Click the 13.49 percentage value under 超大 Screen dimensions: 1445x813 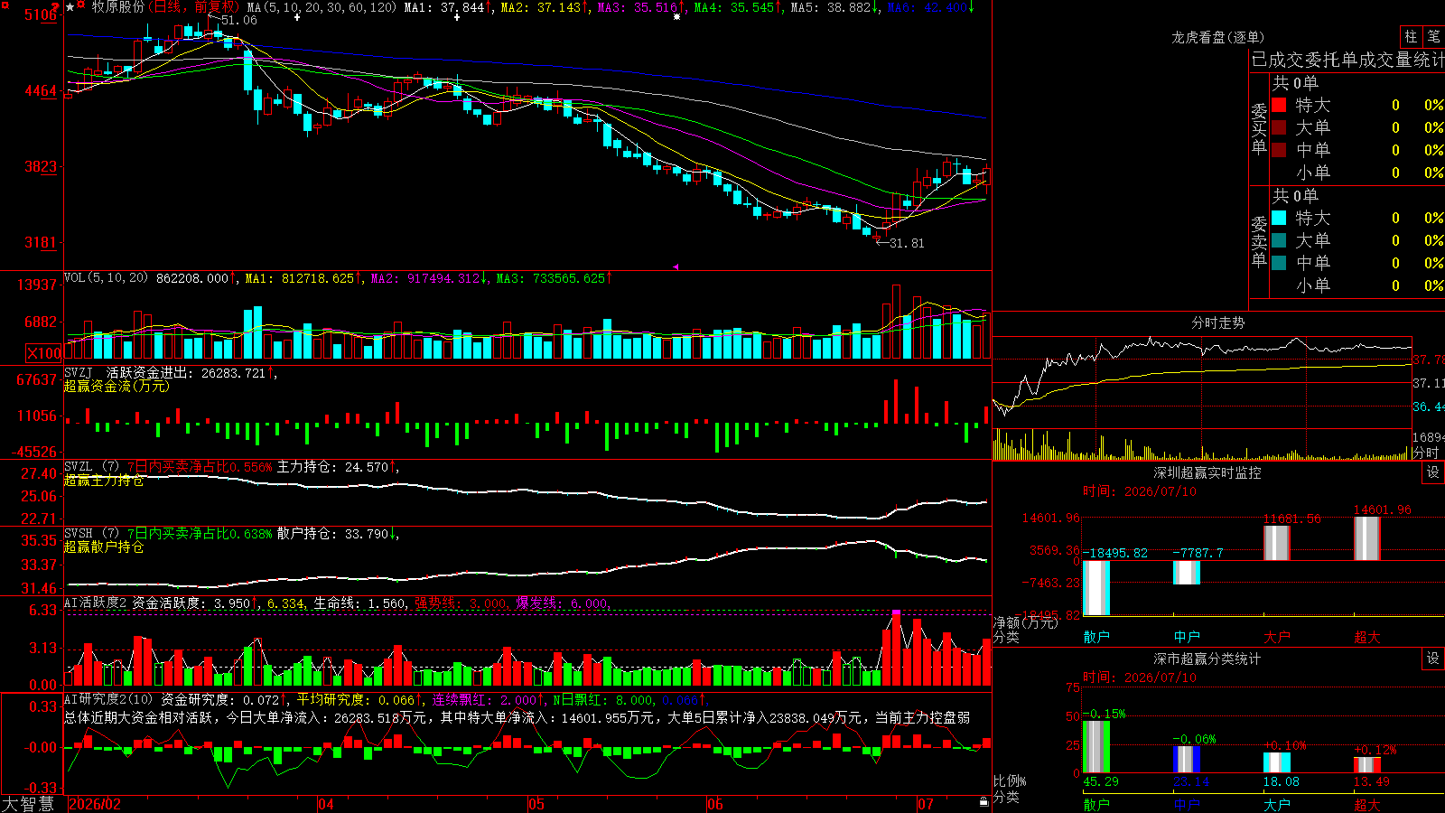(x=1372, y=781)
